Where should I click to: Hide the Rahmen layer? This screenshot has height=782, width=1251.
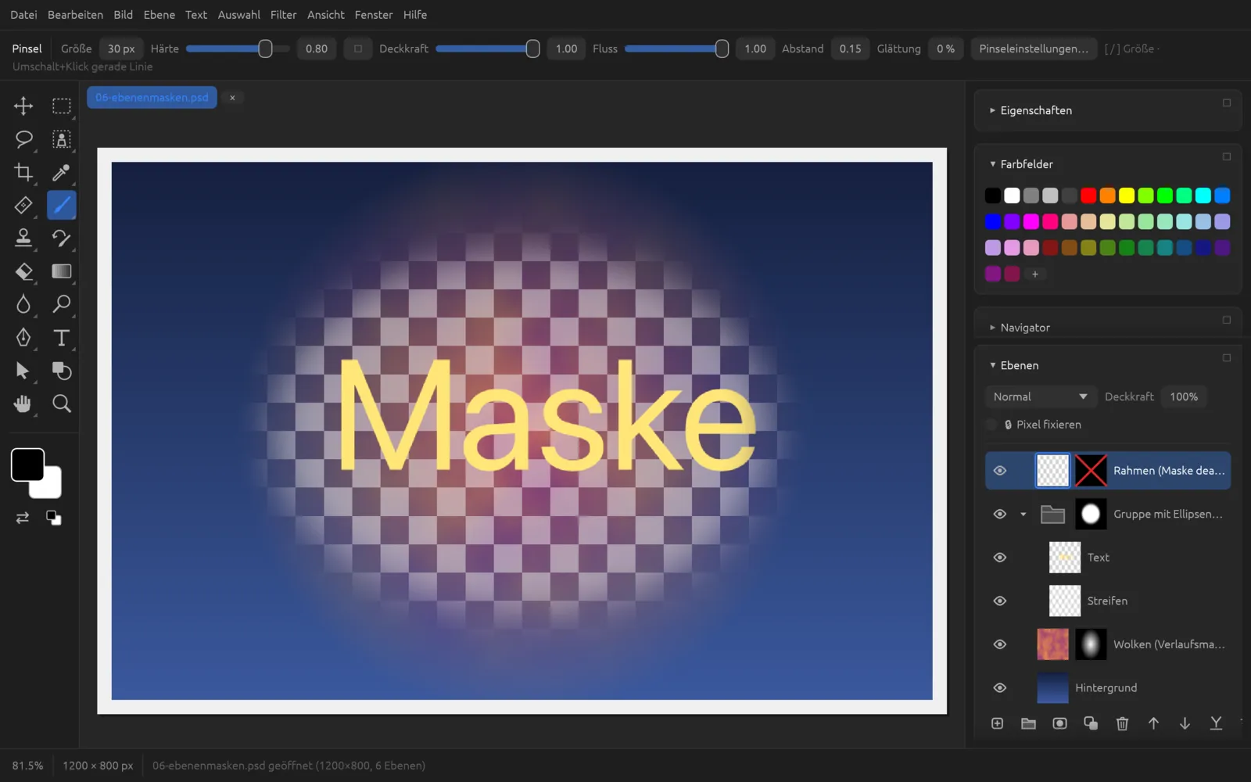[999, 471]
